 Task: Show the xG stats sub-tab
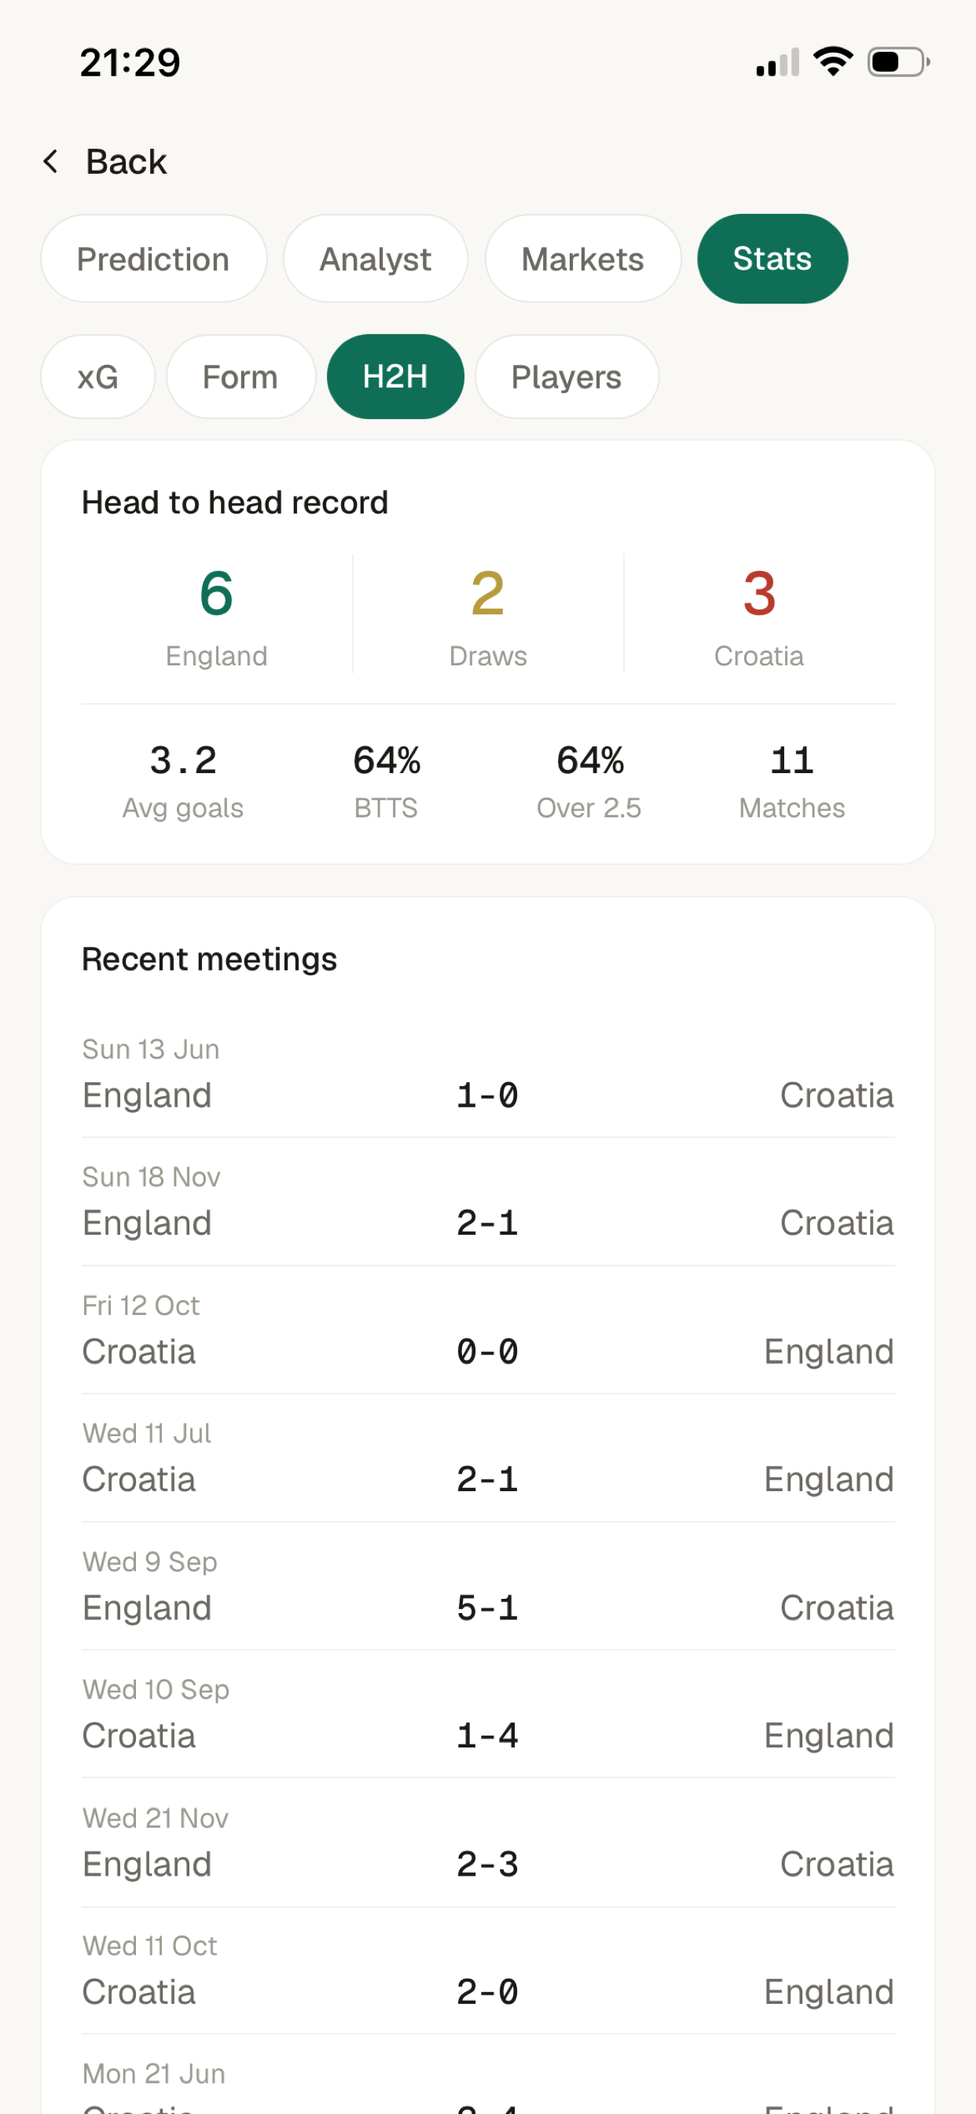[x=97, y=377]
